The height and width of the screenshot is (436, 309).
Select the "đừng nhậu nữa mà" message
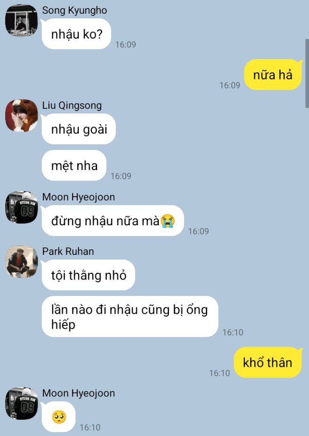click(113, 221)
